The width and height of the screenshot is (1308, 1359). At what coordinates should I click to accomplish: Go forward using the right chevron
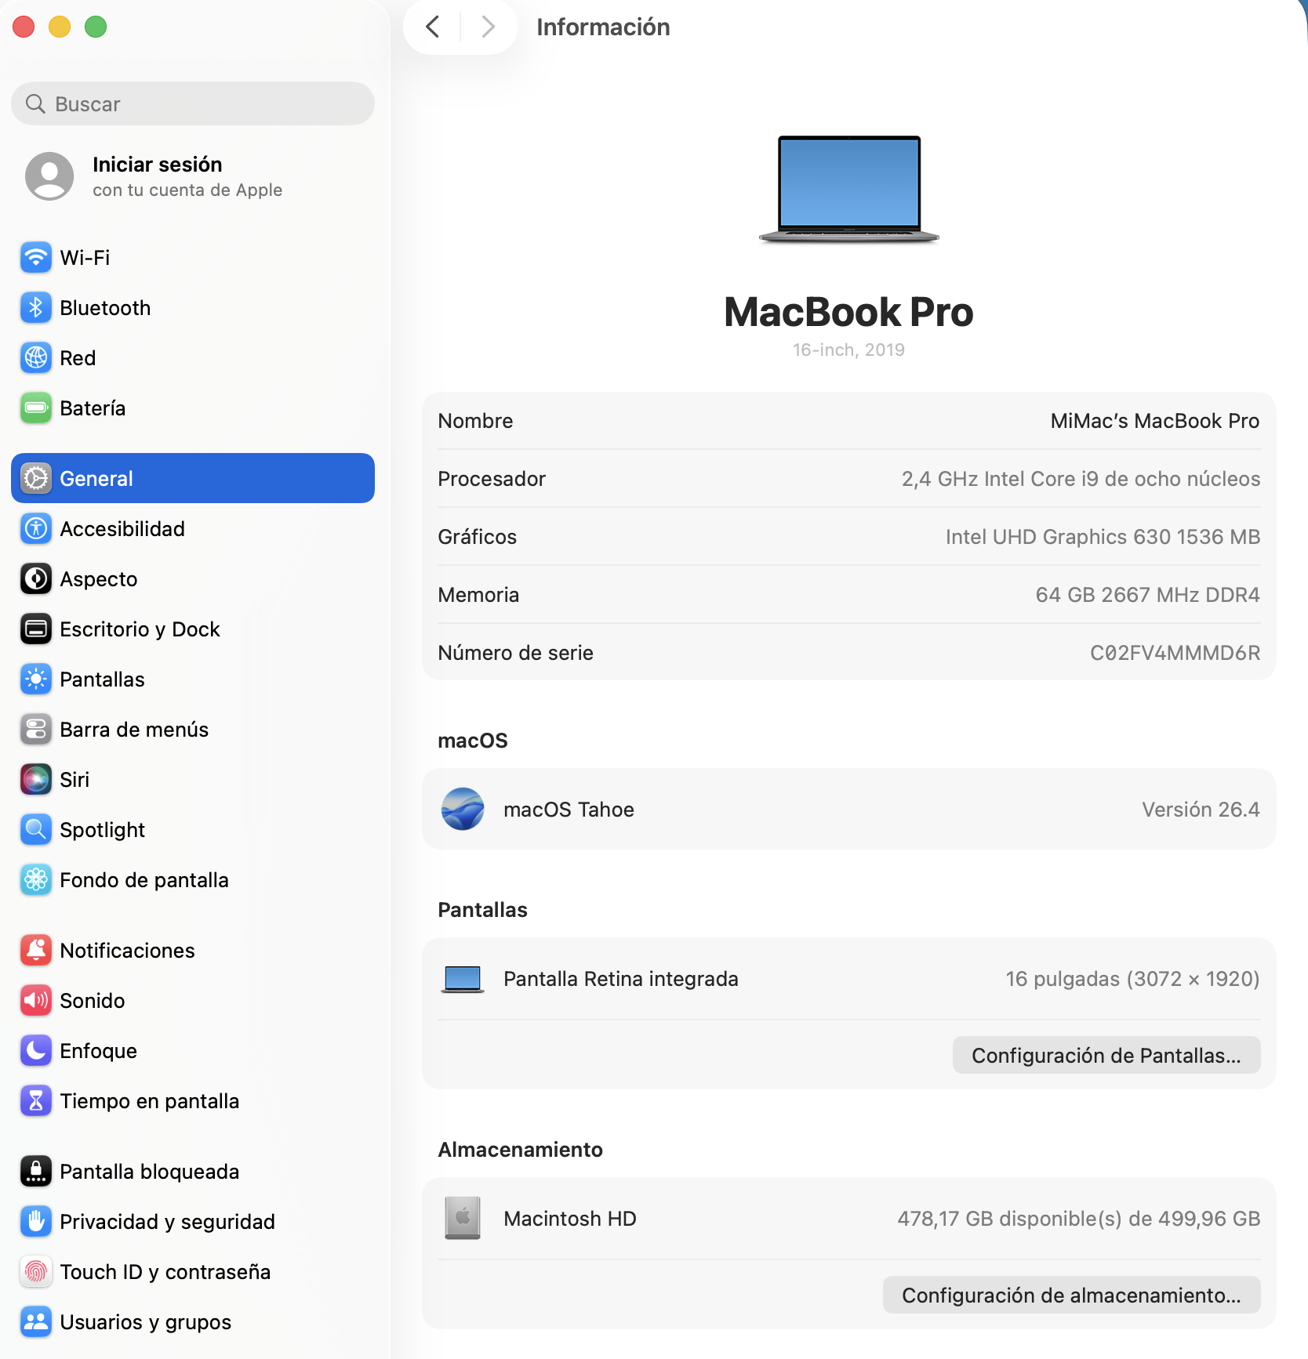click(x=488, y=27)
